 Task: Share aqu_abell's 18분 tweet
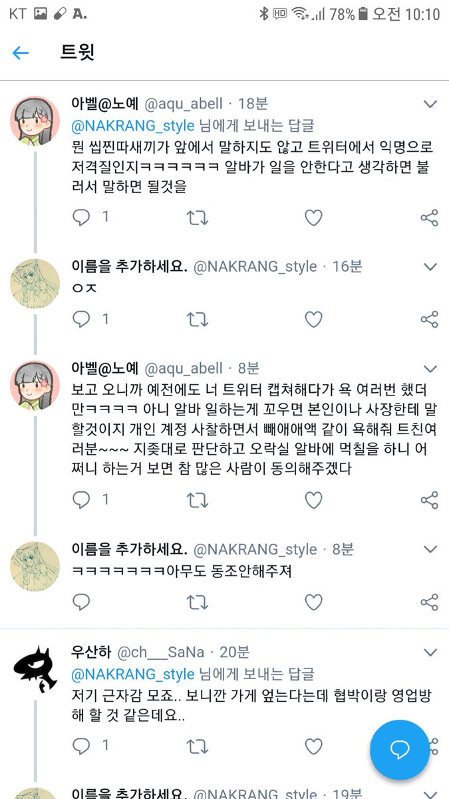(x=430, y=218)
